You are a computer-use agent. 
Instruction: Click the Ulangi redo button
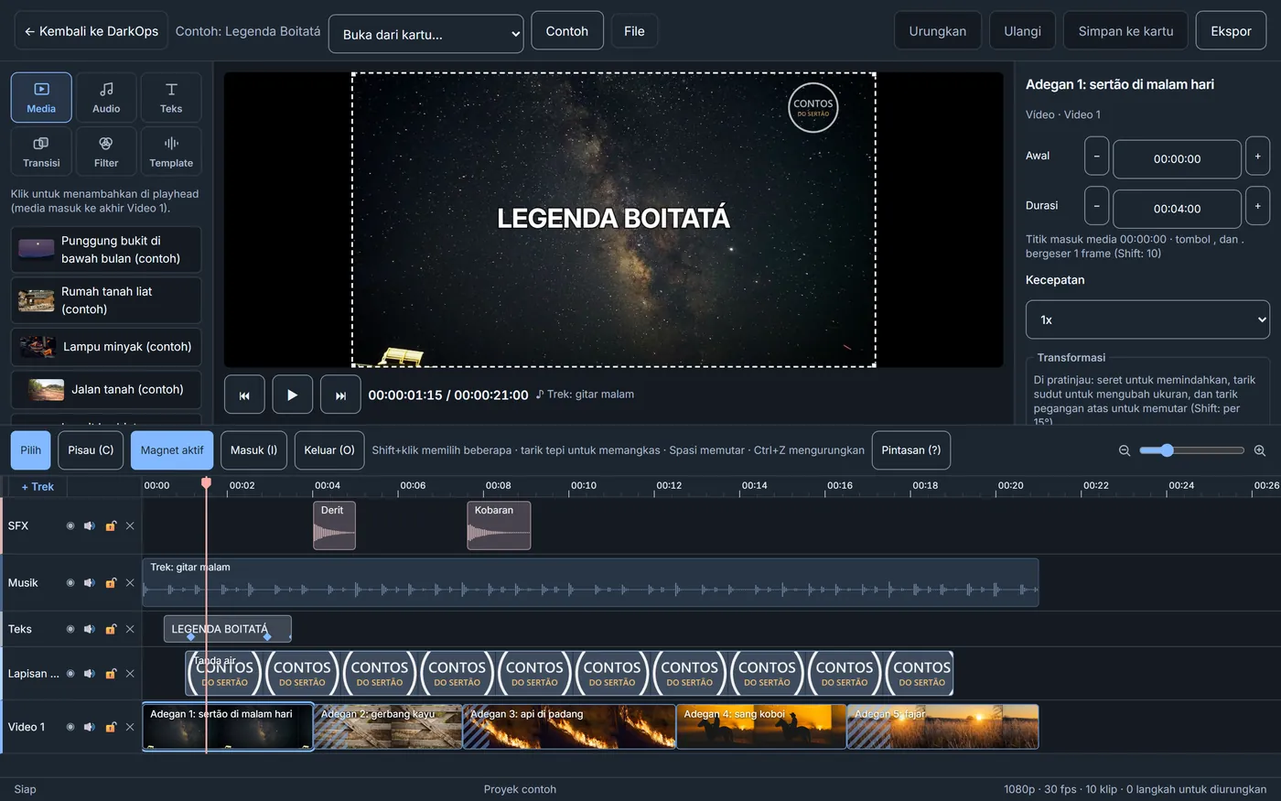(1022, 31)
